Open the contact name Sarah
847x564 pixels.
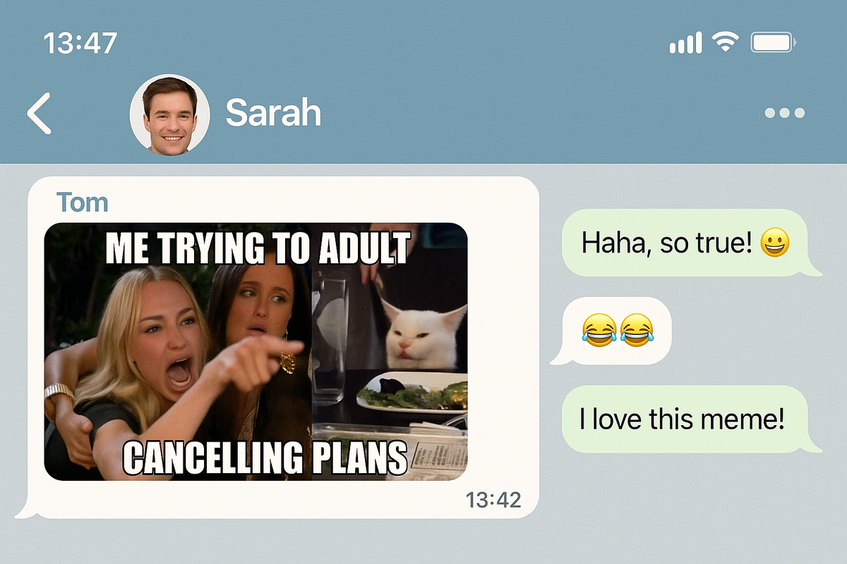273,113
